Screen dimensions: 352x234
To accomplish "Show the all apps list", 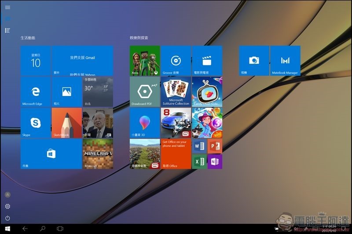I will pyautogui.click(x=7, y=30).
